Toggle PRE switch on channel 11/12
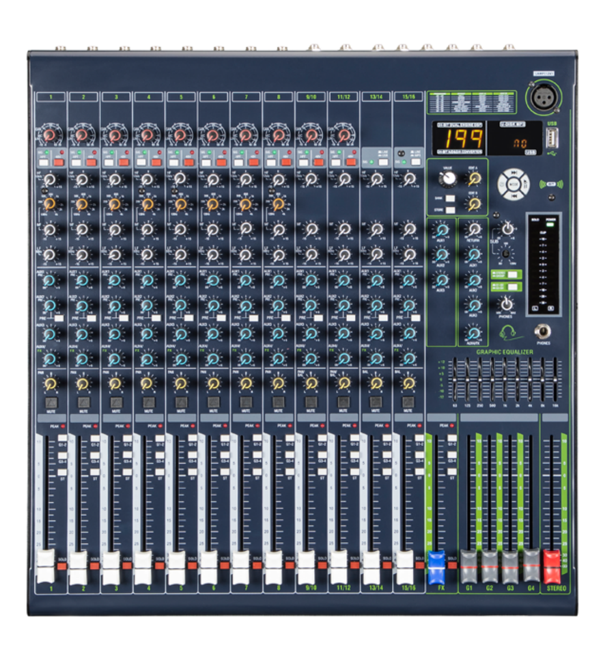Image resolution: width=616 pixels, height=656 pixels. click(351, 318)
